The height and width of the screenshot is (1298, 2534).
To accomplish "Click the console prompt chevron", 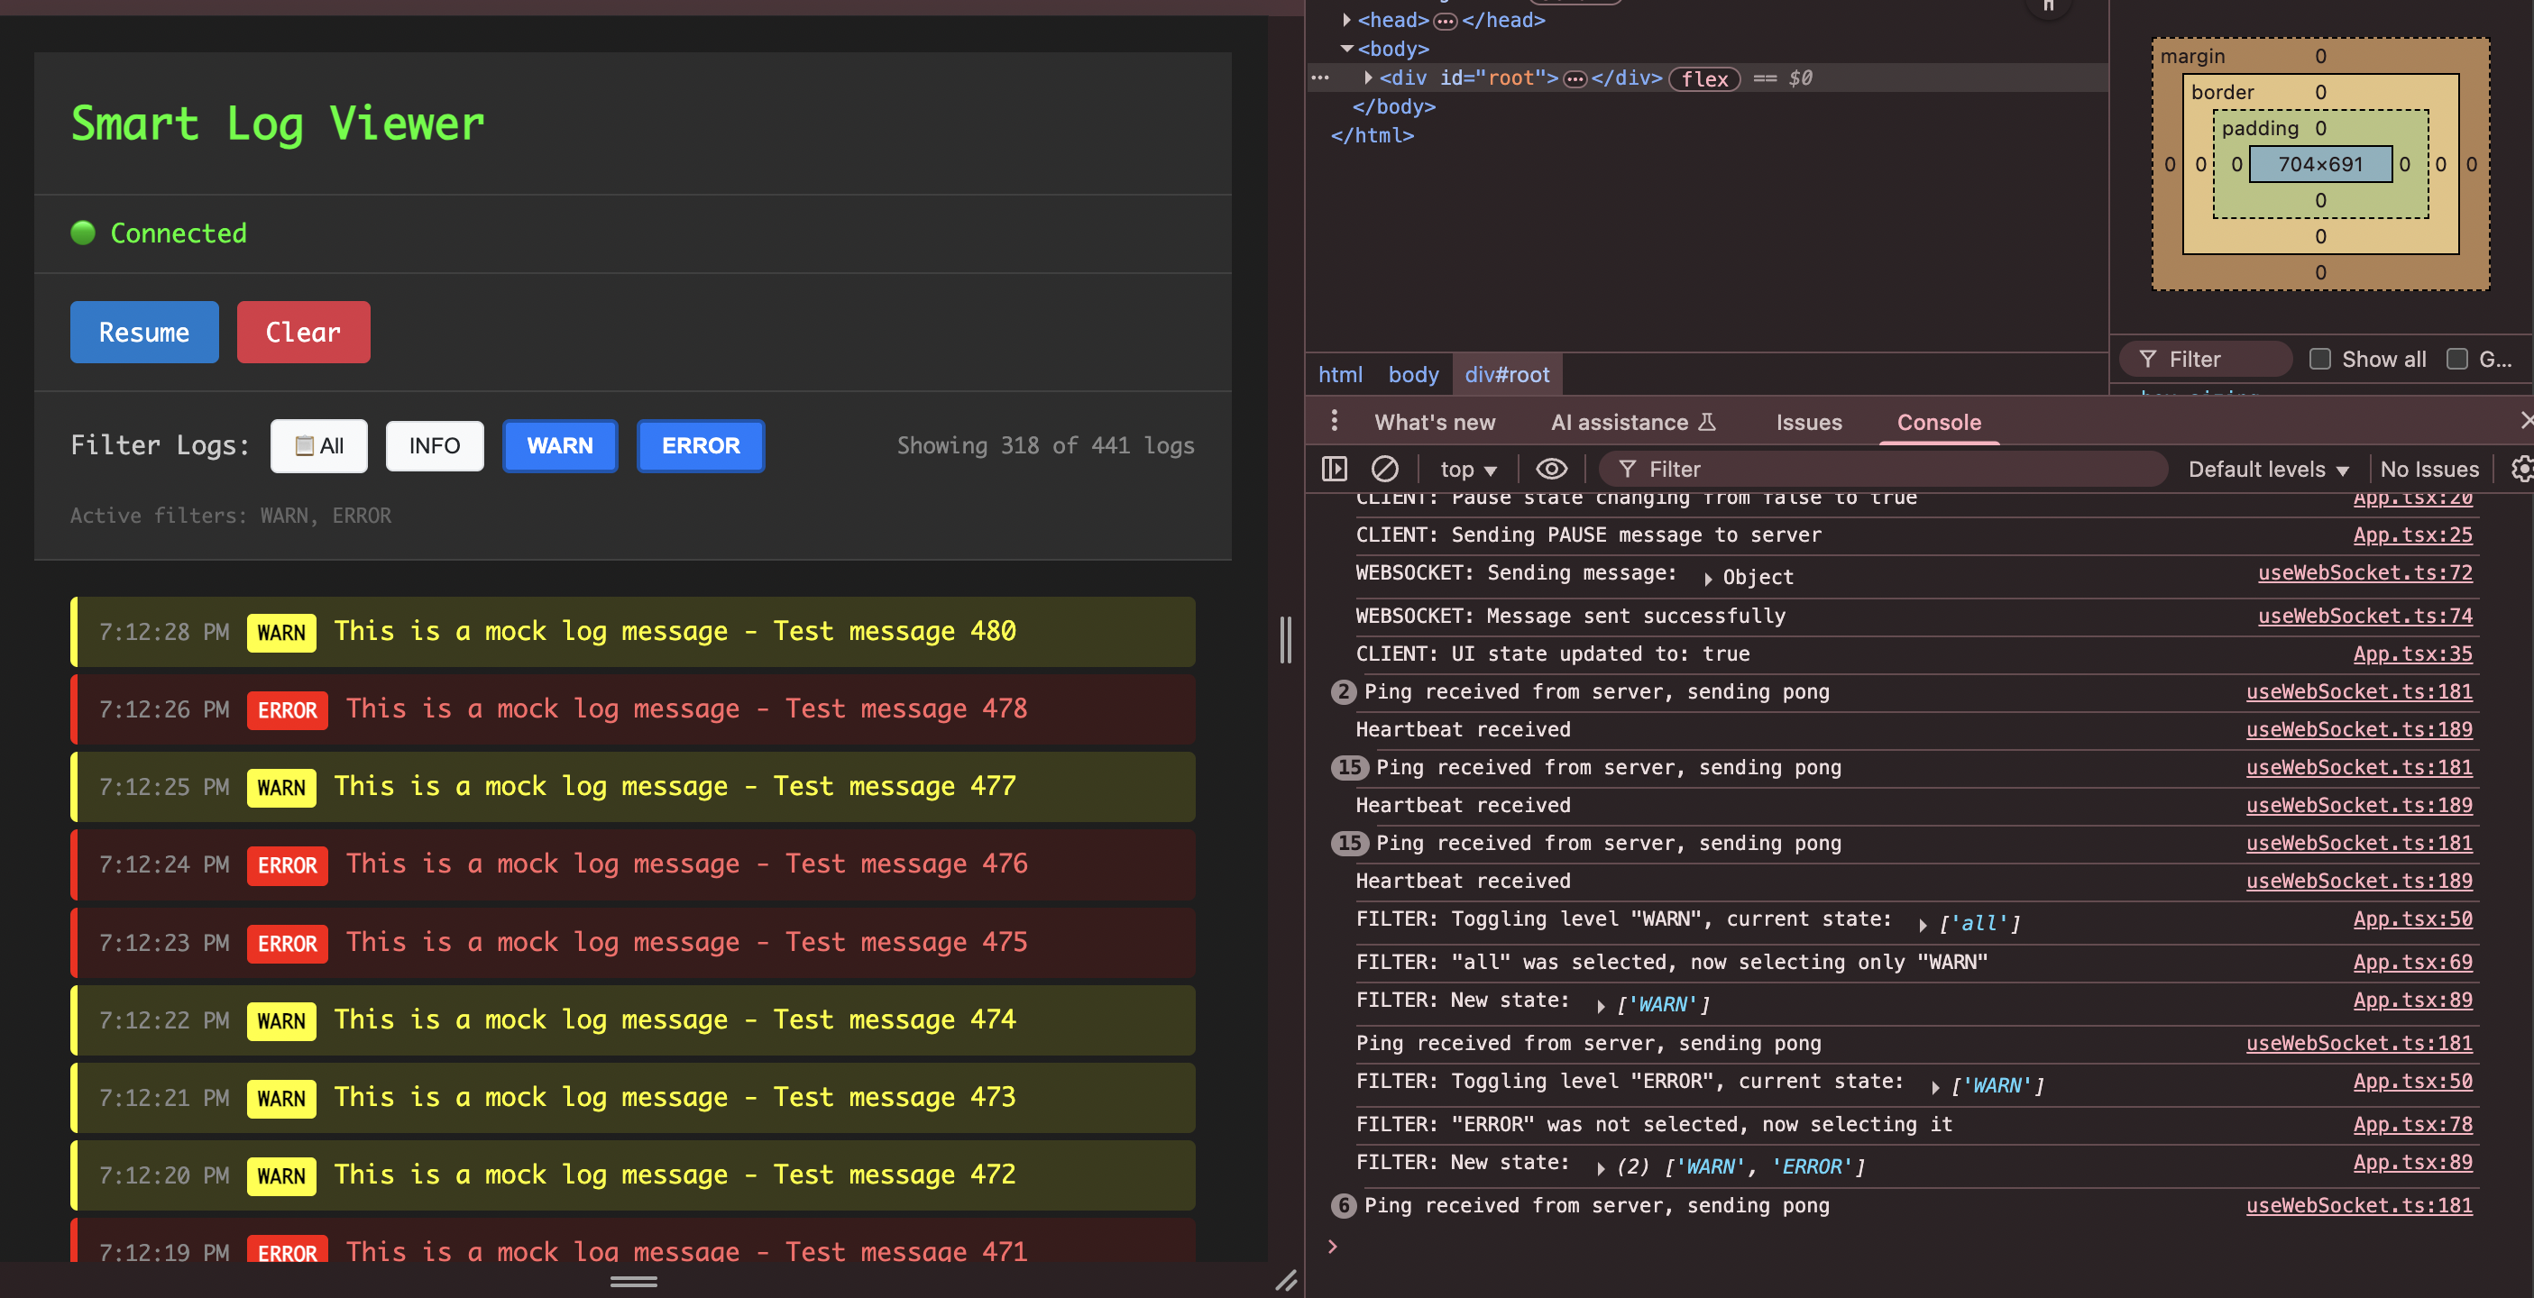I will coord(1333,1247).
